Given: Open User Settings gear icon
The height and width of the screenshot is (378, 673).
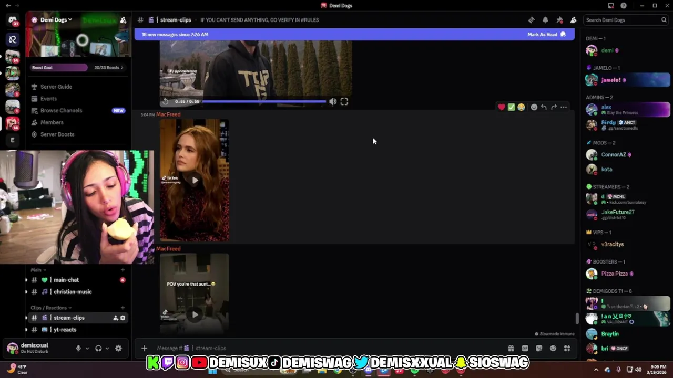Looking at the screenshot, I should click(118, 348).
